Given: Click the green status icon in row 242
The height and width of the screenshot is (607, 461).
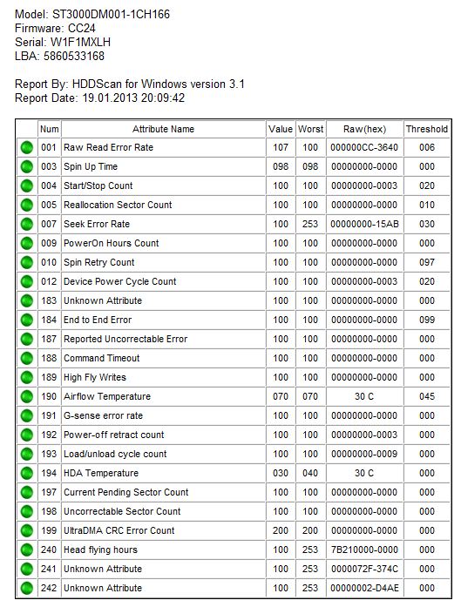Looking at the screenshot, I should (x=27, y=589).
